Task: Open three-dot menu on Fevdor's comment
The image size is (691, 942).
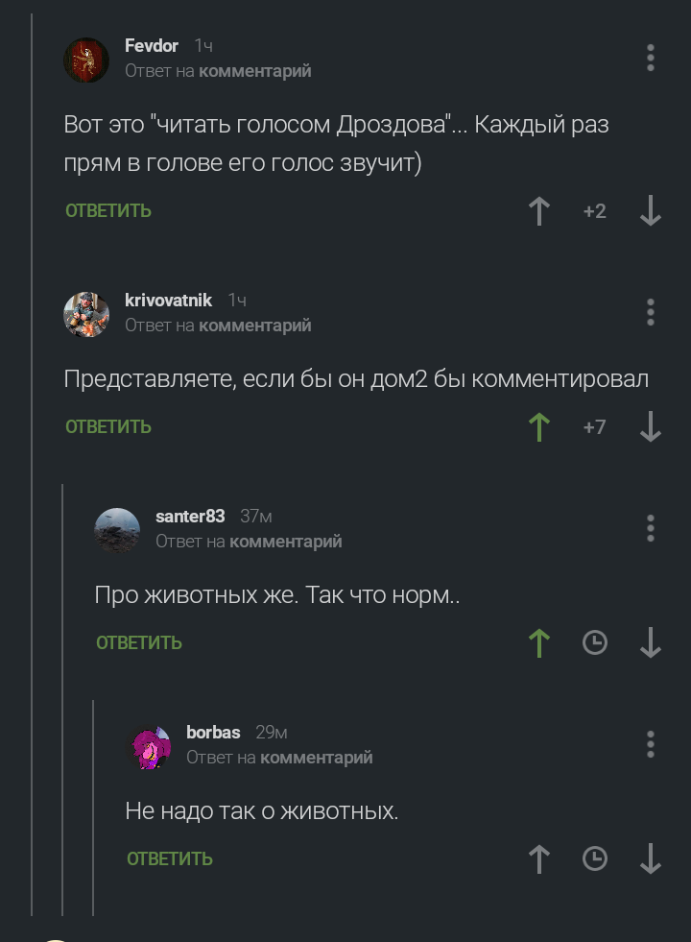Action: [x=650, y=59]
